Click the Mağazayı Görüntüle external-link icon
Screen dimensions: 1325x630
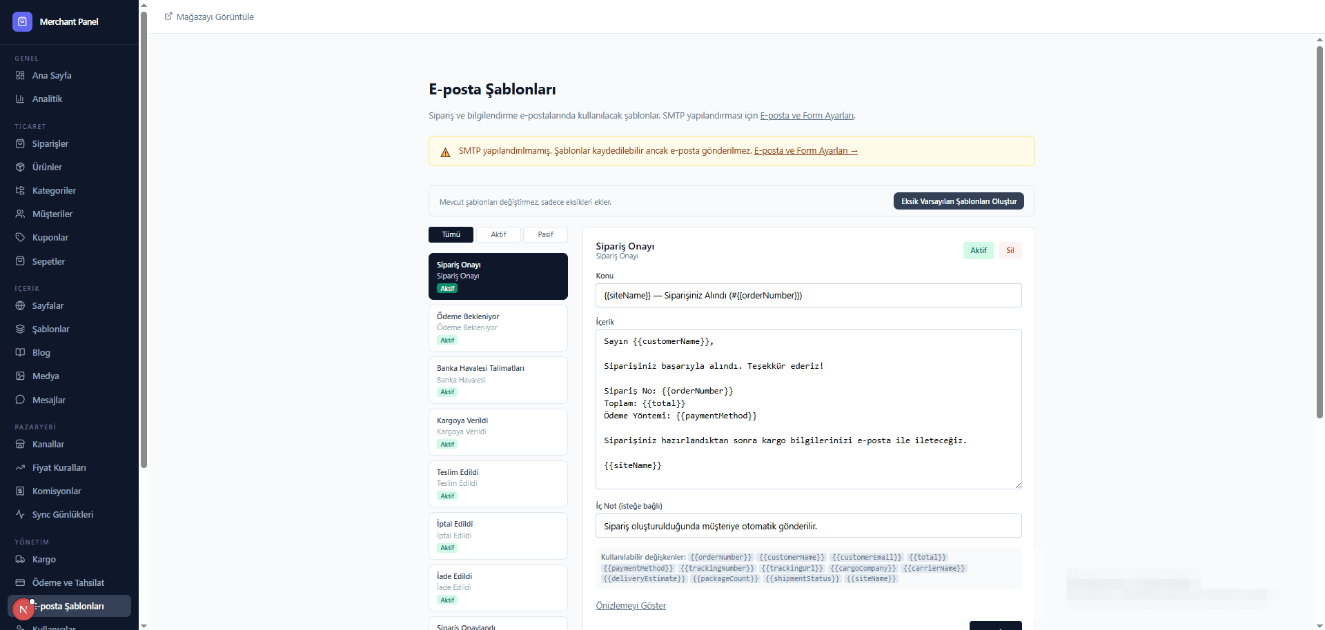168,17
